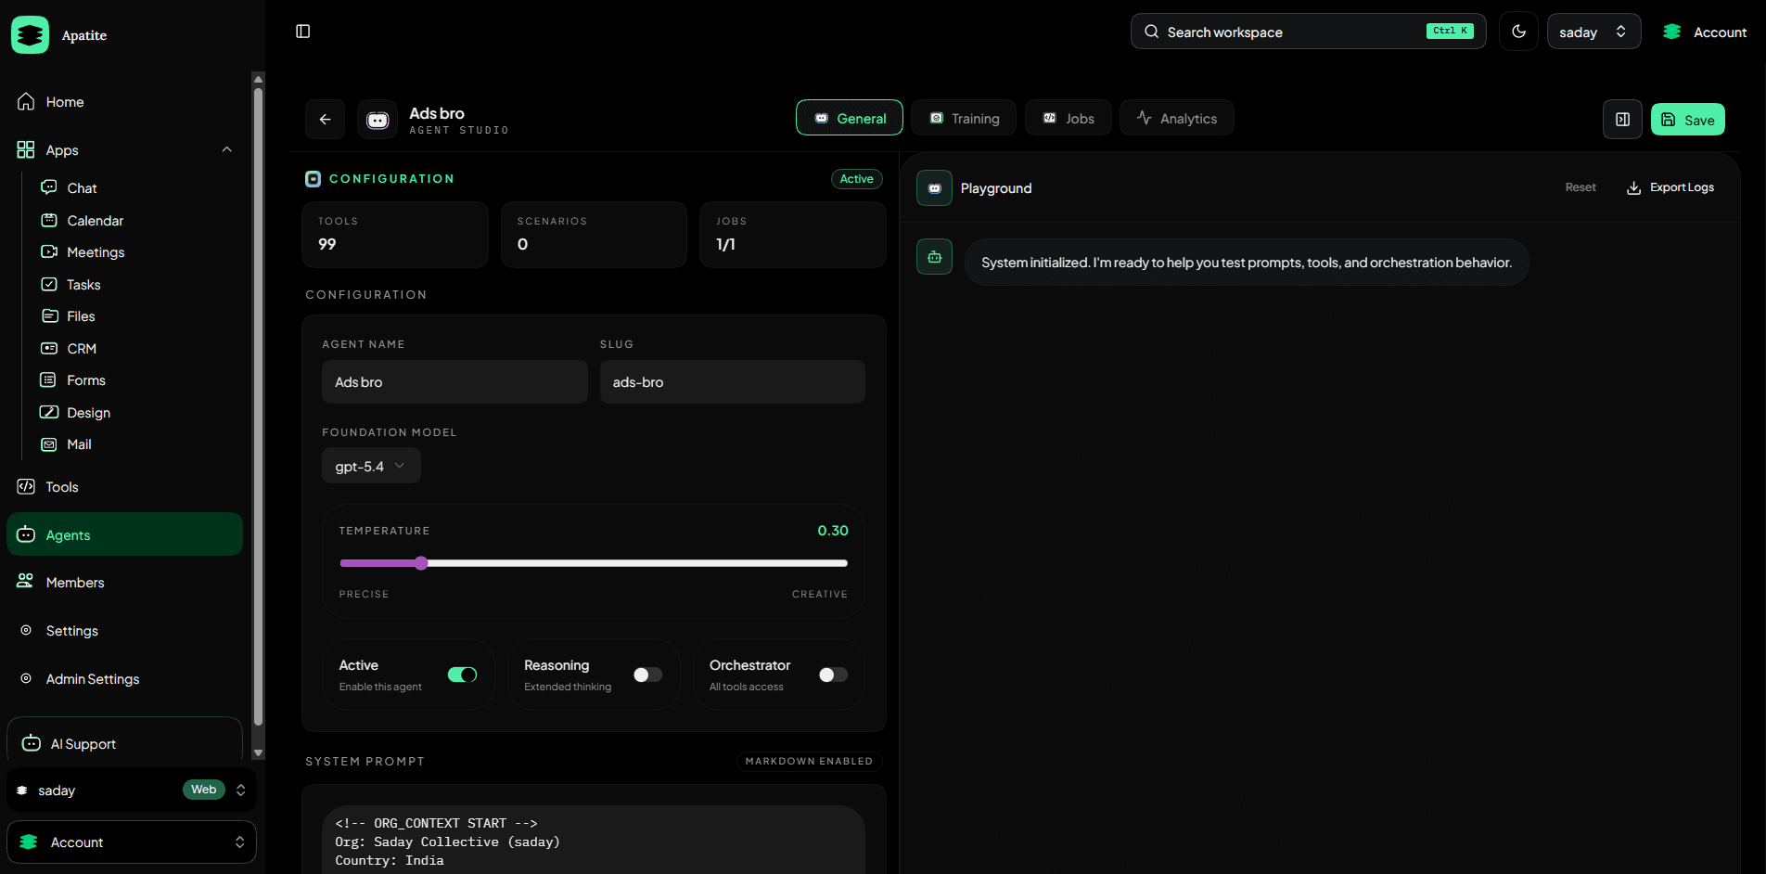
Task: Open AI Support assistant
Action: [125, 743]
